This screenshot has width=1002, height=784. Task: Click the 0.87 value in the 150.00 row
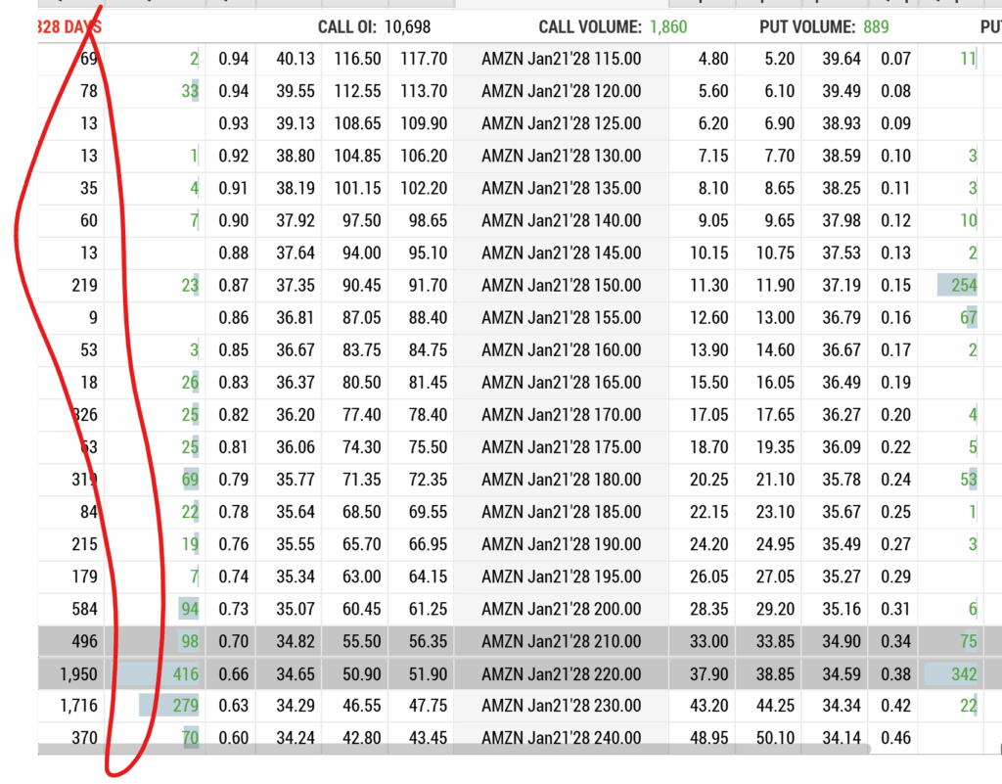233,286
